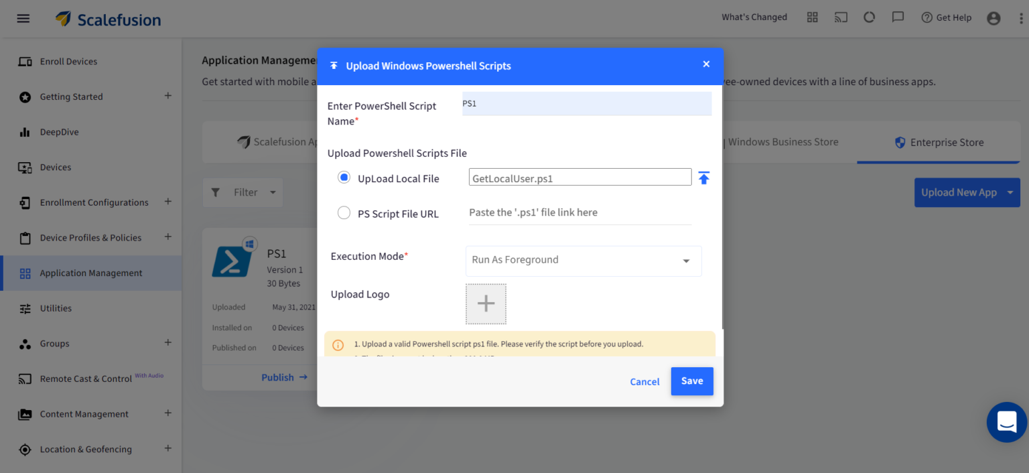Open the feedback chat icon near Get Help
Image resolution: width=1029 pixels, height=473 pixels.
(x=898, y=17)
